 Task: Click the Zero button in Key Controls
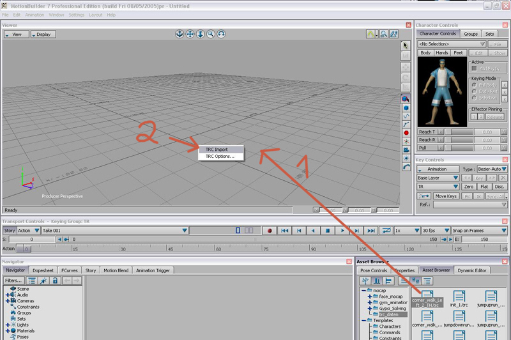[x=468, y=187]
